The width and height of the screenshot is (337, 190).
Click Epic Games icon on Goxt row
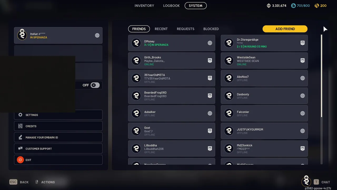[210, 131]
